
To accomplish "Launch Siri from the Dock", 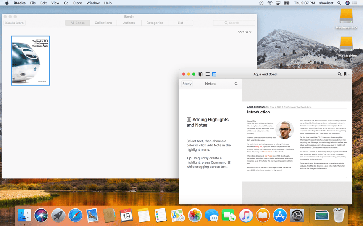I will [41, 216].
